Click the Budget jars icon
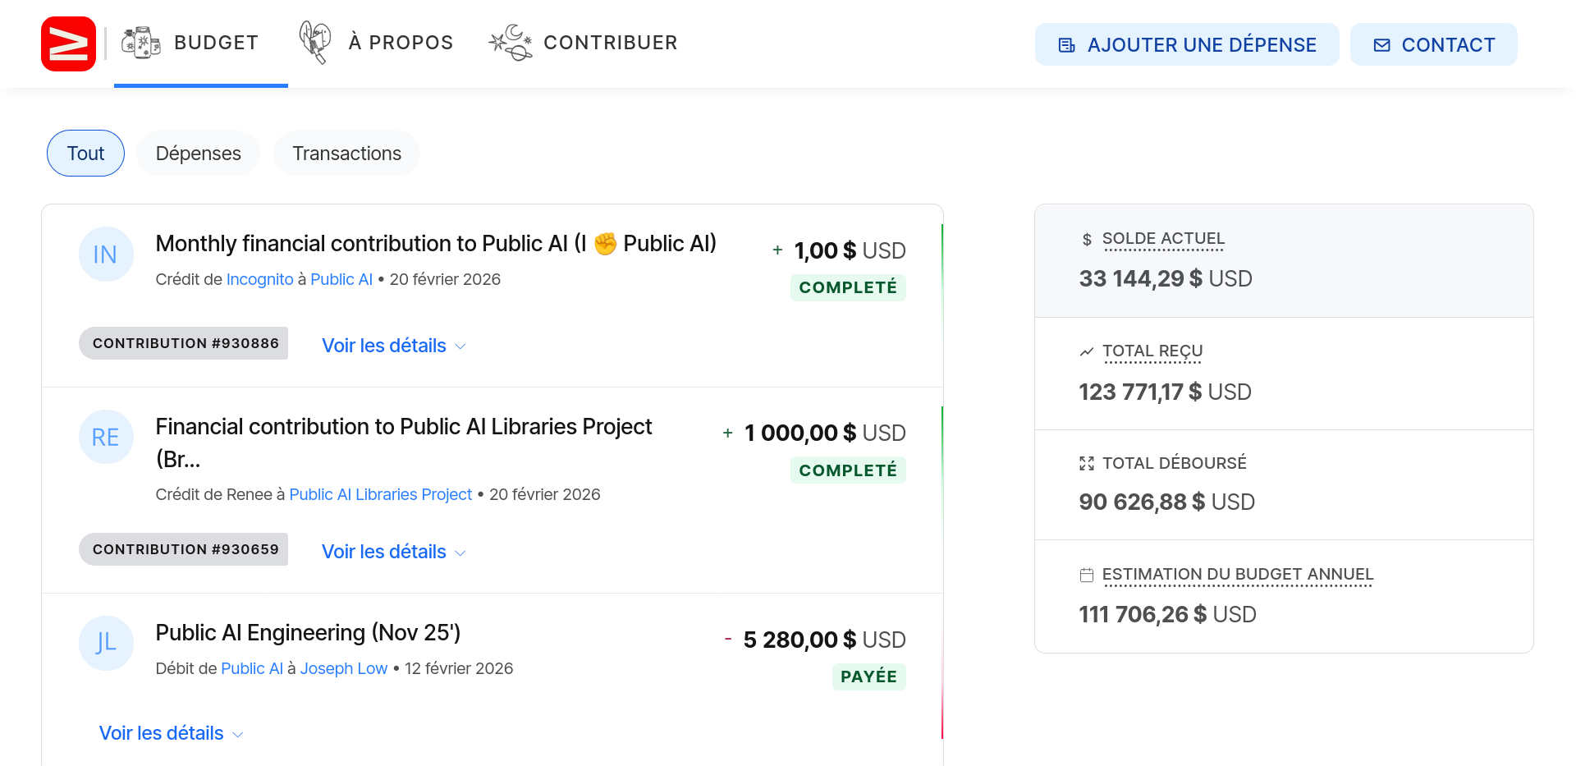This screenshot has height=766, width=1576. [x=141, y=43]
